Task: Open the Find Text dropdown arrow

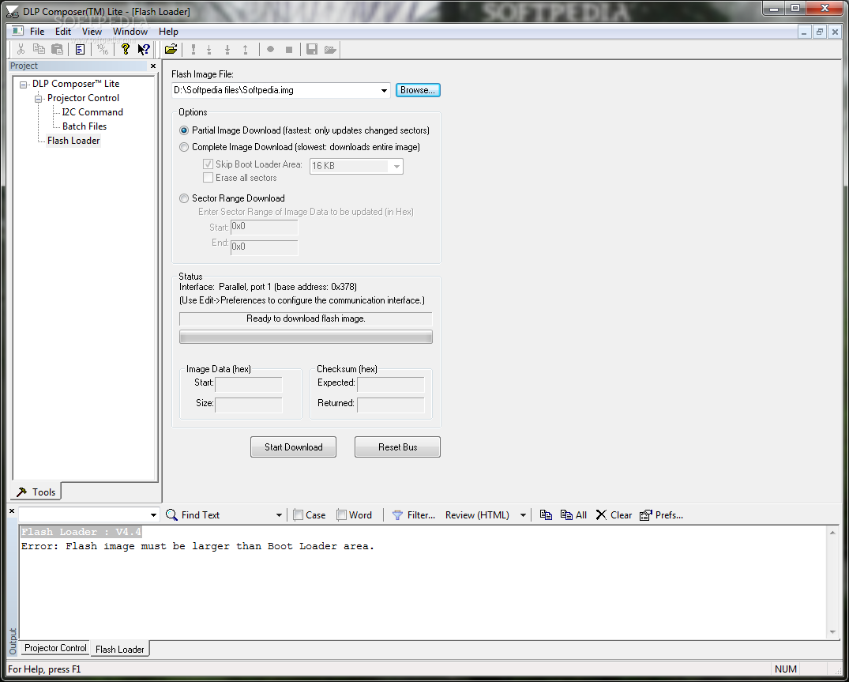Action: point(279,515)
